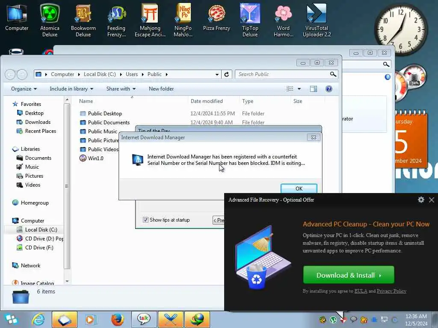Open the EULA link
Image resolution: width=438 pixels, height=328 pixels.
[361, 291]
